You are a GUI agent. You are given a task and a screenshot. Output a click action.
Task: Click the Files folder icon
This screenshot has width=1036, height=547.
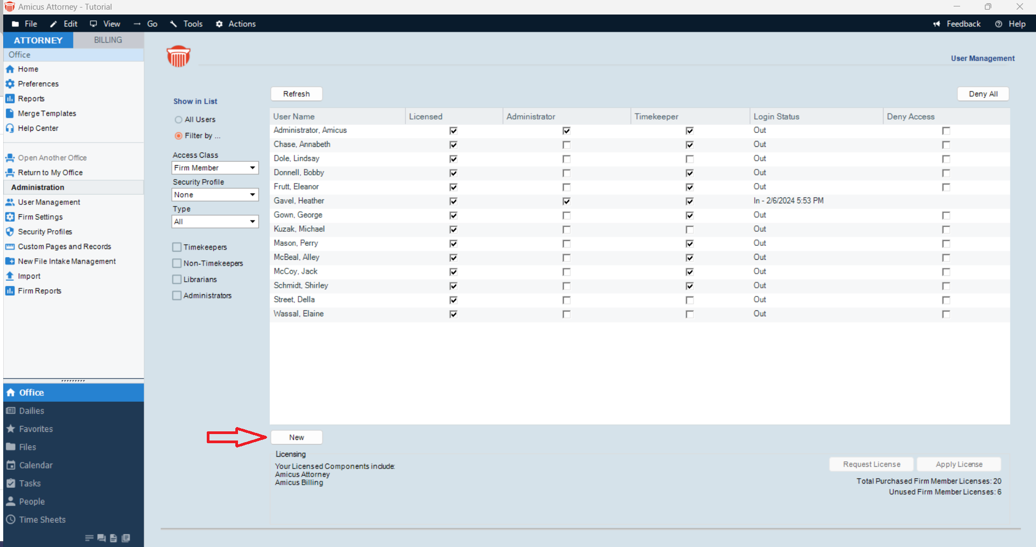pyautogui.click(x=11, y=447)
